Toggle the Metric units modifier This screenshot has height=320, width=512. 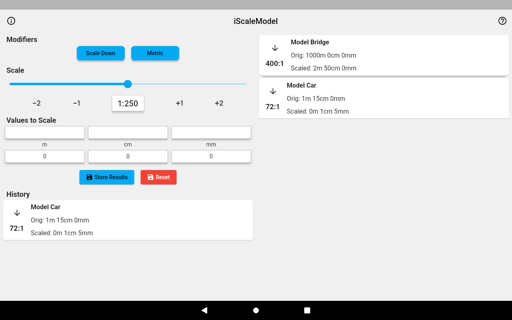coord(155,53)
